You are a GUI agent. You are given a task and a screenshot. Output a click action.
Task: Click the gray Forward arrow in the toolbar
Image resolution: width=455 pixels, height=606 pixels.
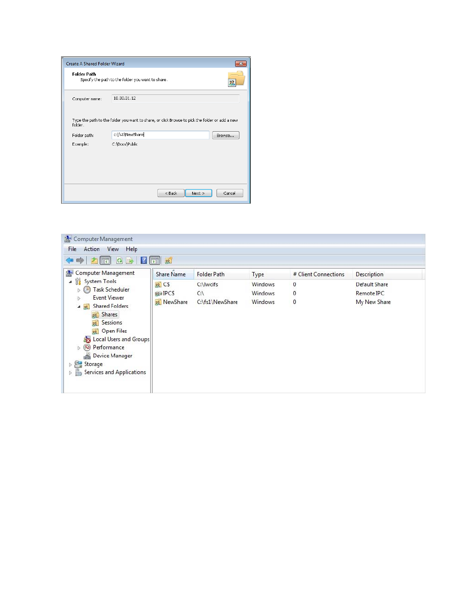(80, 261)
